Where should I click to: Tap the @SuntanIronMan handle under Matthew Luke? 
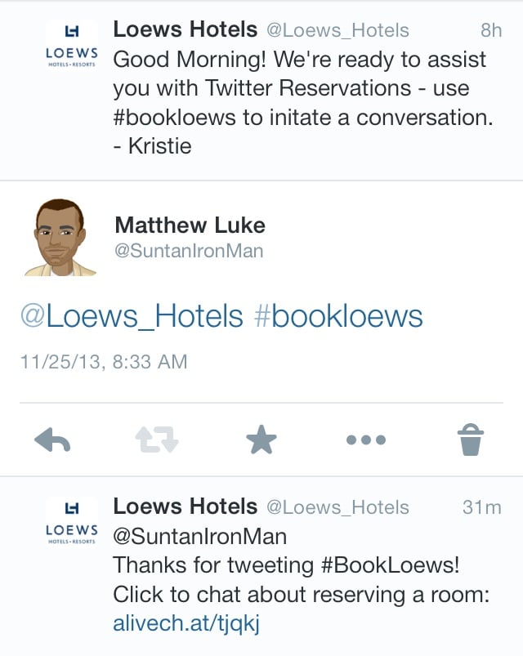pos(189,251)
